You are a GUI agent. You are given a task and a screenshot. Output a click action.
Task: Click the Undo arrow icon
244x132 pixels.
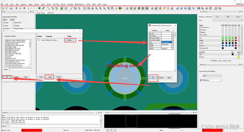28,8
